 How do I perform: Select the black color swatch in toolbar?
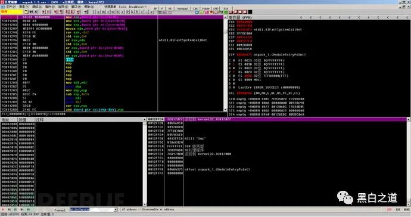point(250,12)
